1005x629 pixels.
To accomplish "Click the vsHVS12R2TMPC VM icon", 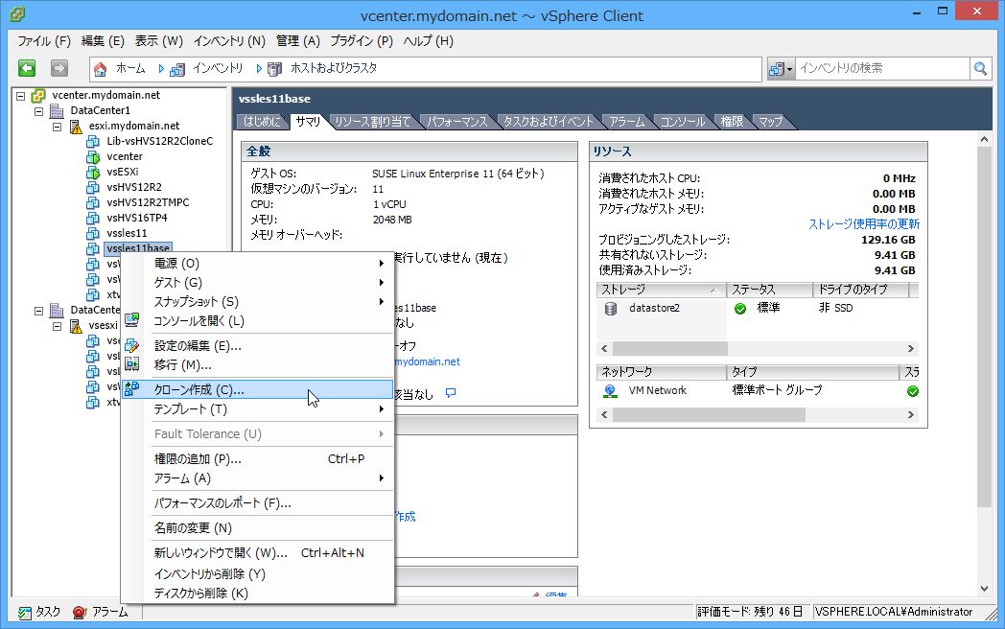I will [x=94, y=203].
